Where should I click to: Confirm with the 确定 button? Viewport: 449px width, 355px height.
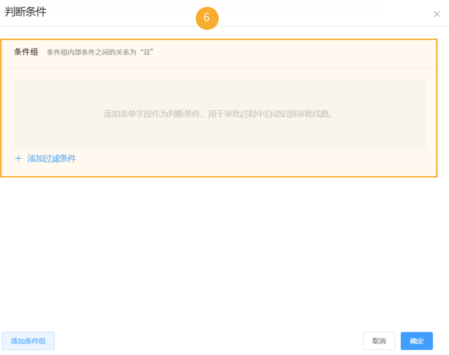point(416,341)
